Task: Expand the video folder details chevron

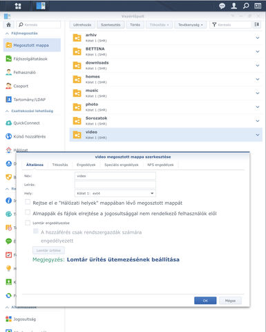Action: 258,135
